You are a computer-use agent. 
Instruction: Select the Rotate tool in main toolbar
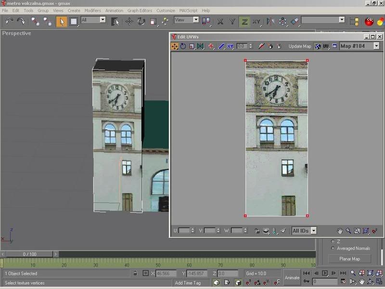(141, 21)
